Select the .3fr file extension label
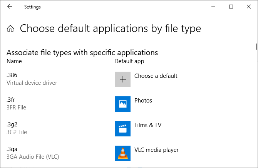This screenshot has height=168, width=258. (x=11, y=100)
